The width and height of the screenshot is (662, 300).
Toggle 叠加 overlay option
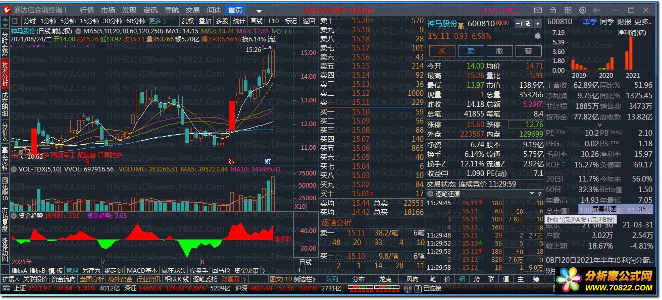click(205, 21)
